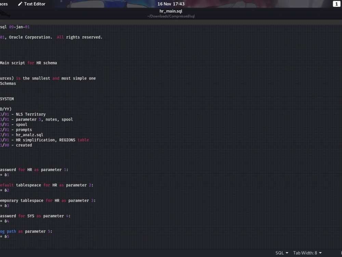This screenshot has height=257, width=342.
Task: Click the '= &5' line
Action: pyautogui.click(x=4, y=236)
